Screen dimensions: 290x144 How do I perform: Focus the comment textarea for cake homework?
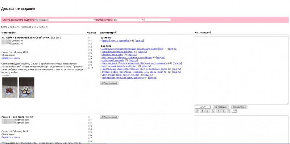click(241, 130)
